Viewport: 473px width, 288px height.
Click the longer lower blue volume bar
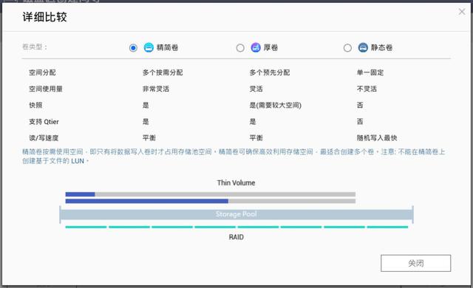click(x=147, y=202)
